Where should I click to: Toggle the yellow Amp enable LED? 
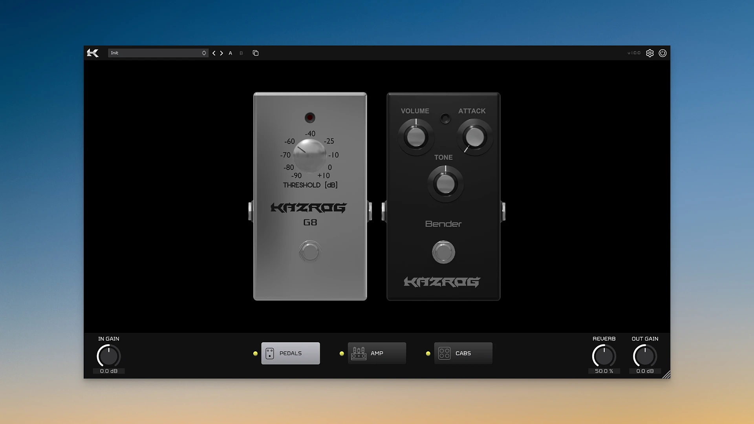pos(342,354)
